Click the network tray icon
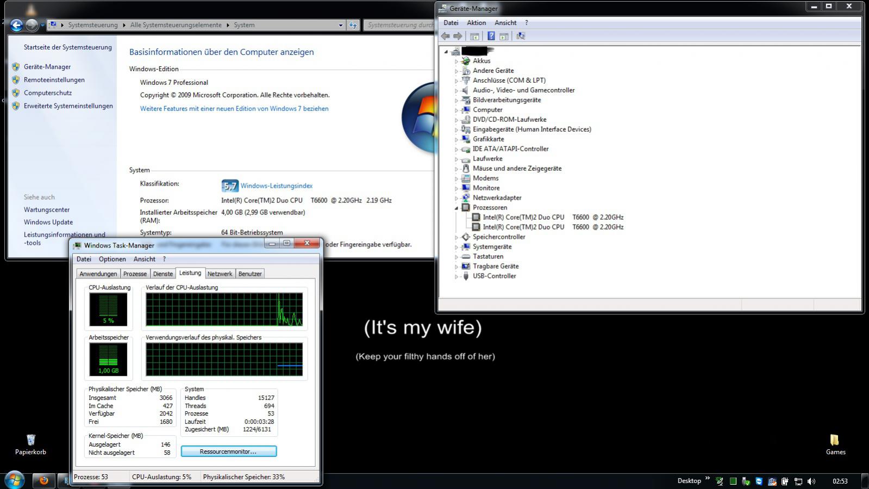The width and height of the screenshot is (869, 489). (x=798, y=481)
